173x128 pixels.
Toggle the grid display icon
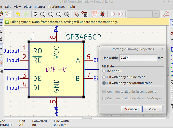click(1, 23)
